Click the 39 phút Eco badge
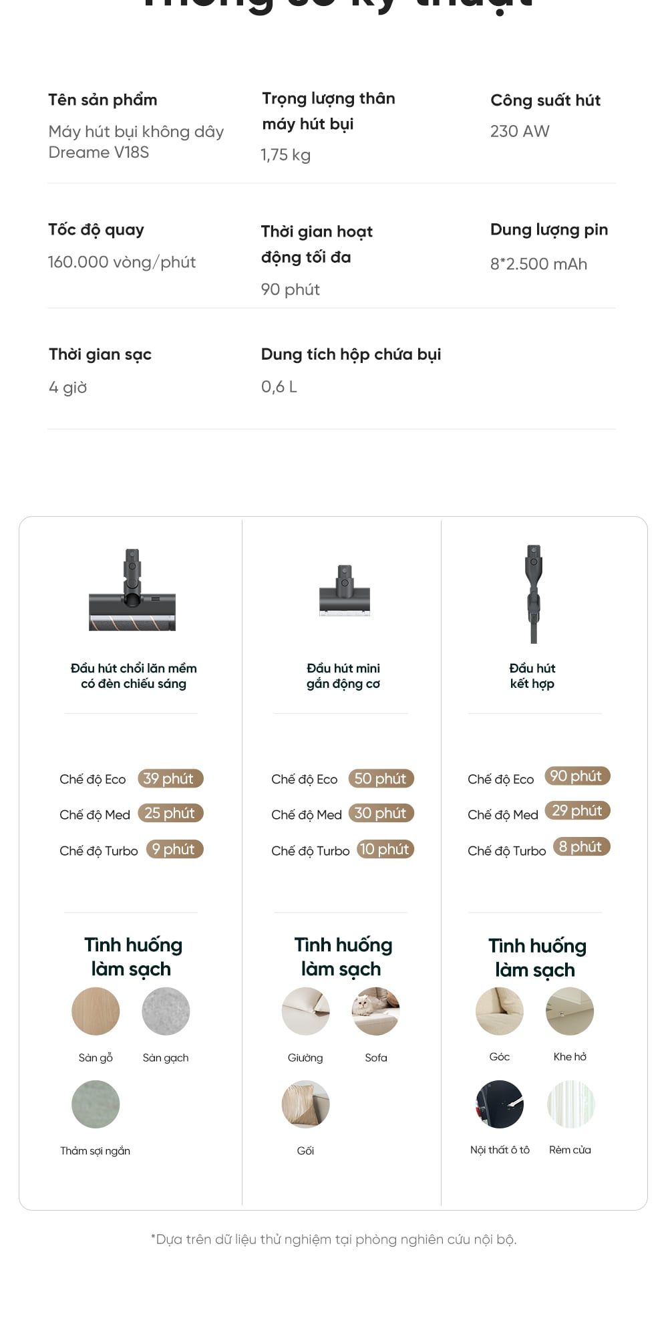 (x=170, y=779)
